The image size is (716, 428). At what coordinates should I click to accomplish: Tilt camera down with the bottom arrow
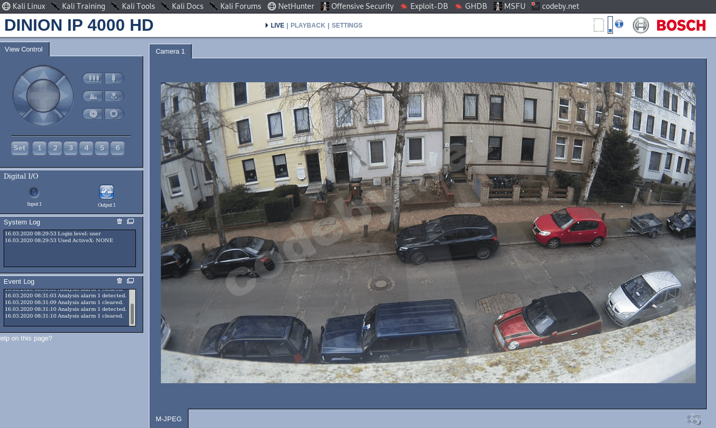click(x=43, y=117)
